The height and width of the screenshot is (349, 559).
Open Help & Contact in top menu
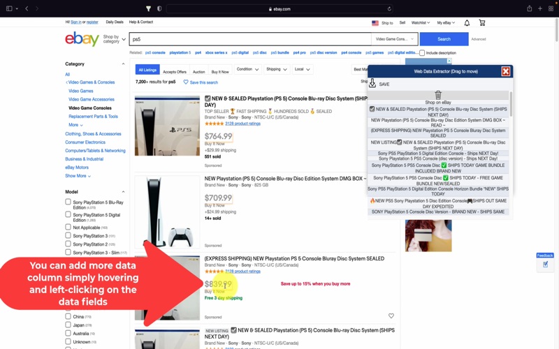pos(141,22)
